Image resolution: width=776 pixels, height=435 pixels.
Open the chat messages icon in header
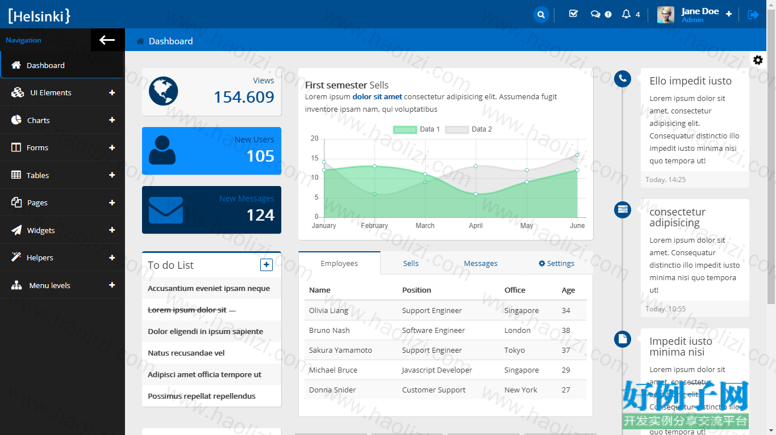click(x=595, y=14)
